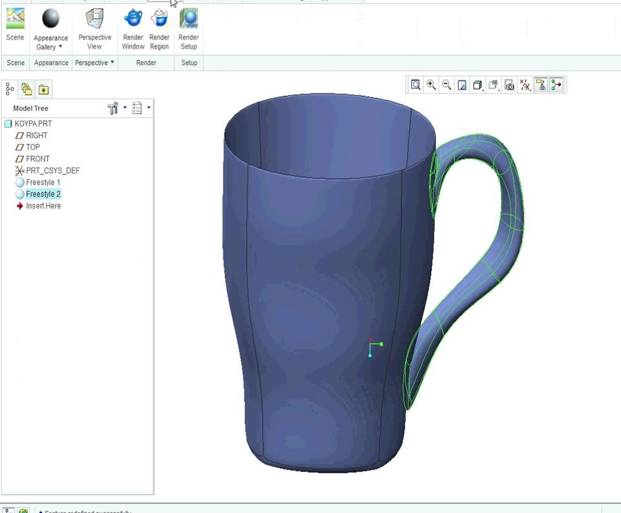Expand Model Tree settings dropdown arrow
Image resolution: width=621 pixels, height=513 pixels.
125,107
